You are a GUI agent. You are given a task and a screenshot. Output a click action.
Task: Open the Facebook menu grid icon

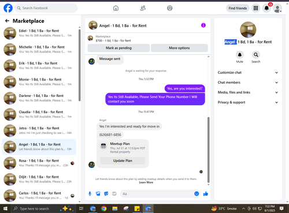point(255,8)
